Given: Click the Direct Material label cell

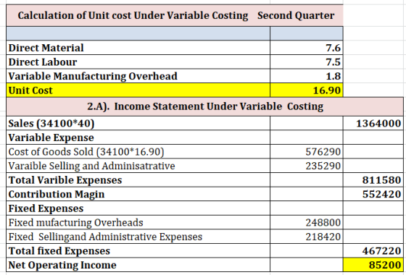Looking at the screenshot, I should coord(138,48).
